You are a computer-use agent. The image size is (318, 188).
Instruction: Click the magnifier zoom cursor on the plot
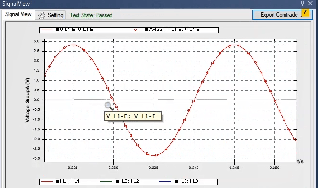[109, 106]
